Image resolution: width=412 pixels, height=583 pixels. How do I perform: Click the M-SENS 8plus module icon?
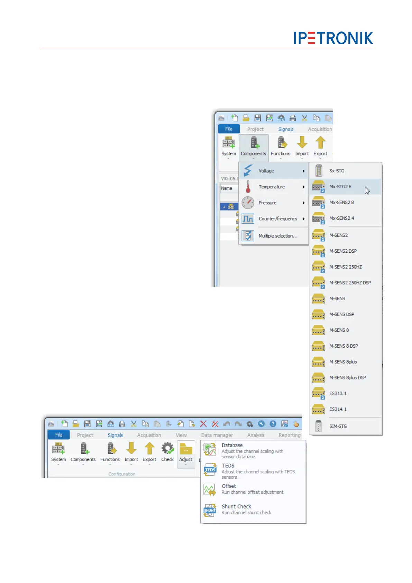319,362
